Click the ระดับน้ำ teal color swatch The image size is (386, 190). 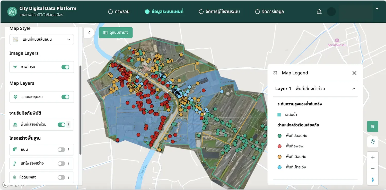coord(279,115)
